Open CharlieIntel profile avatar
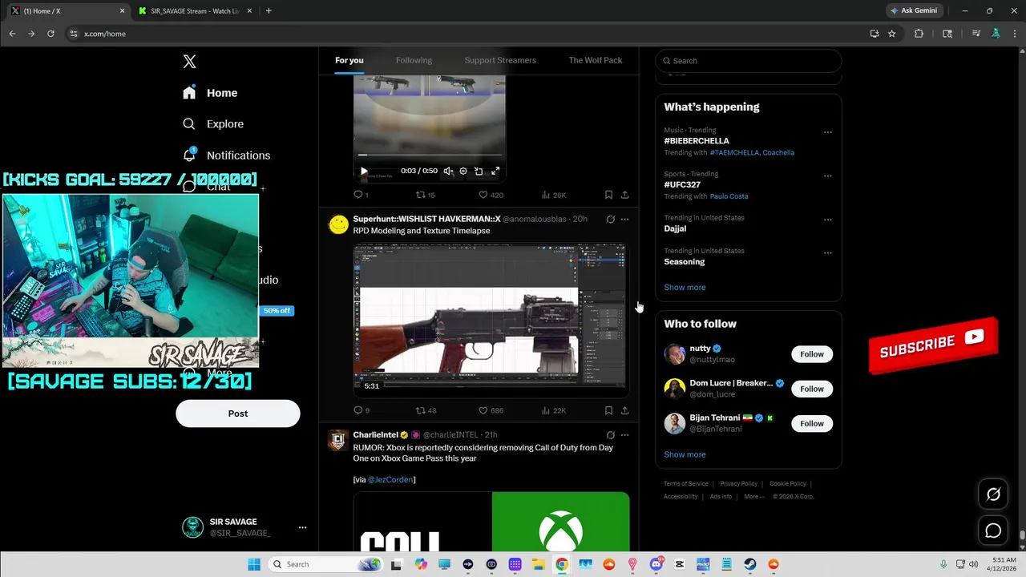Viewport: 1026px width, 577px height. pos(339,441)
